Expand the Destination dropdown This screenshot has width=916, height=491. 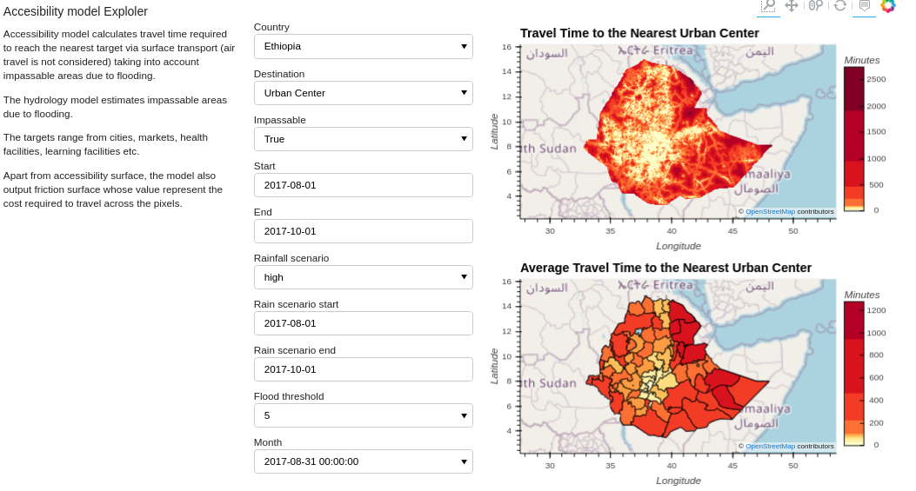pos(363,93)
